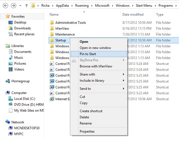Navigate to Start Menu in the breadcrumb
Screen dimensions: 179x141
[x=144, y=6]
